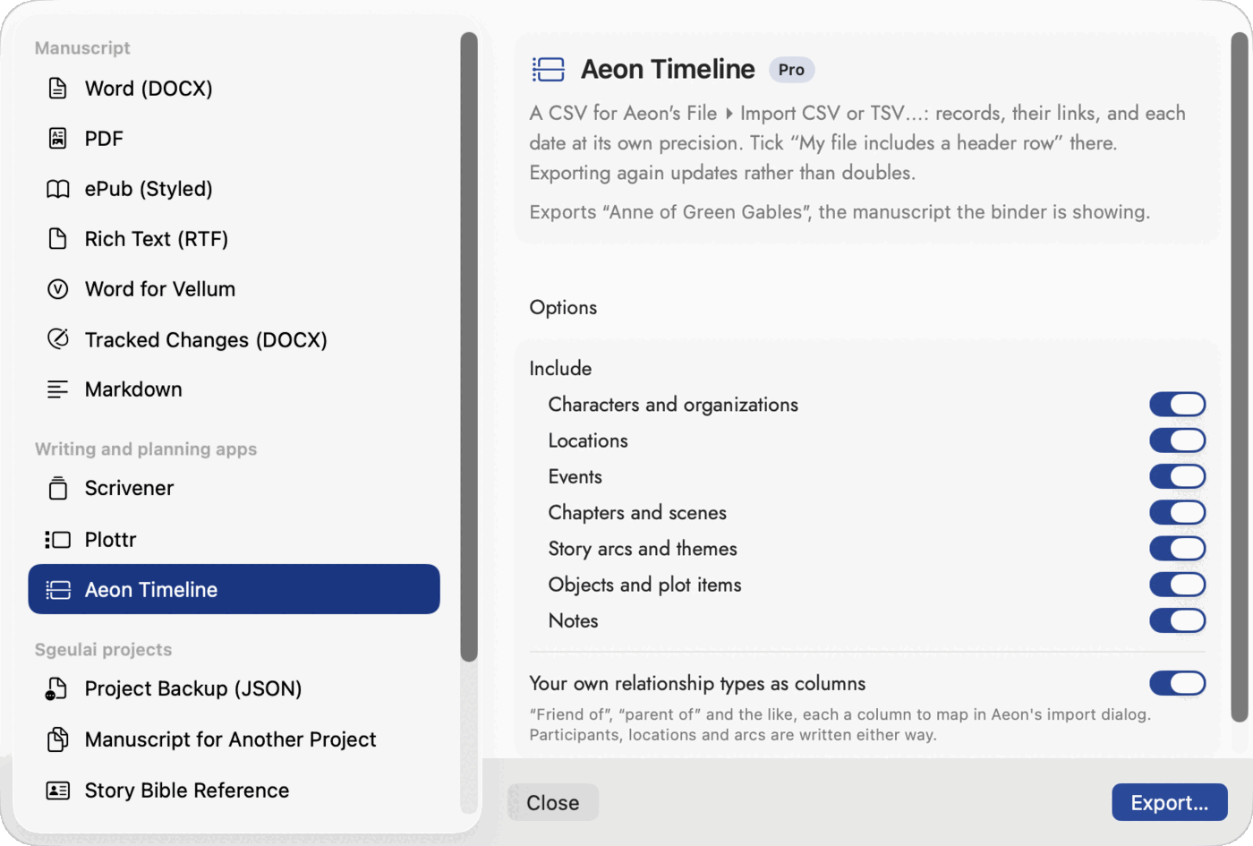Click the "Include" group label
The width and height of the screenshot is (1253, 846).
(x=560, y=368)
